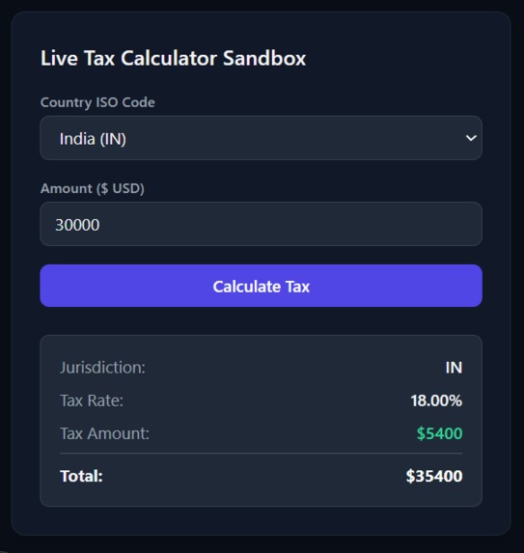Select the $35400 total value
The image size is (524, 553).
pyautogui.click(x=434, y=476)
